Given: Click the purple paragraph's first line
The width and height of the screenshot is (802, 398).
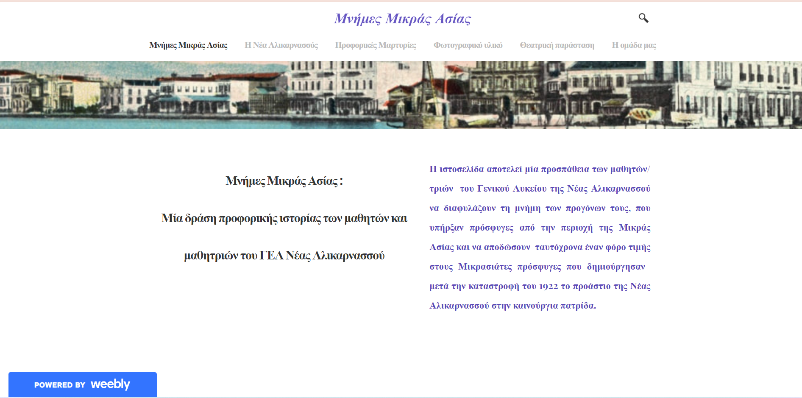Looking at the screenshot, I should [539, 169].
